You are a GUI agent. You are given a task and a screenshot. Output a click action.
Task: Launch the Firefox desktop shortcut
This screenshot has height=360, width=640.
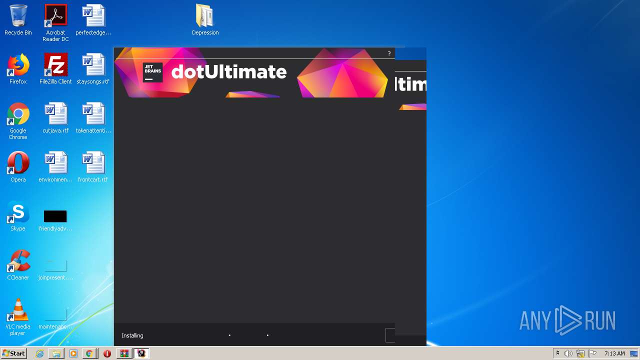click(18, 69)
